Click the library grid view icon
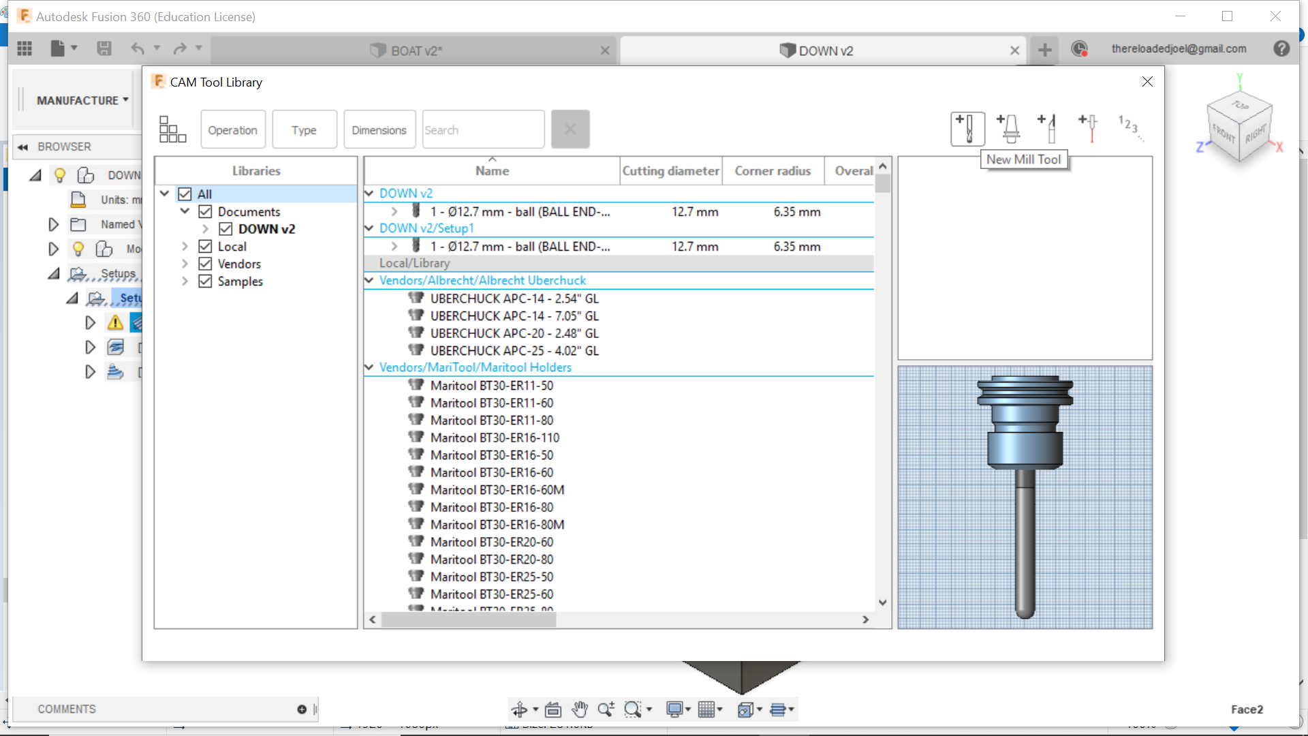 coord(172,129)
